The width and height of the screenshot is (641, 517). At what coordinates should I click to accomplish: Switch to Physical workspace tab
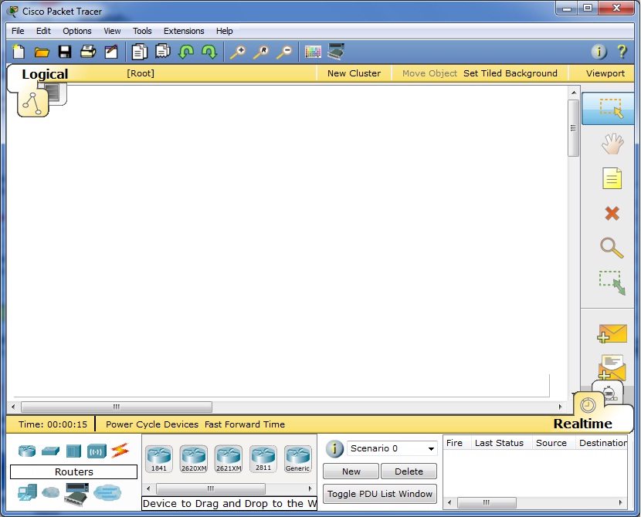coord(55,93)
